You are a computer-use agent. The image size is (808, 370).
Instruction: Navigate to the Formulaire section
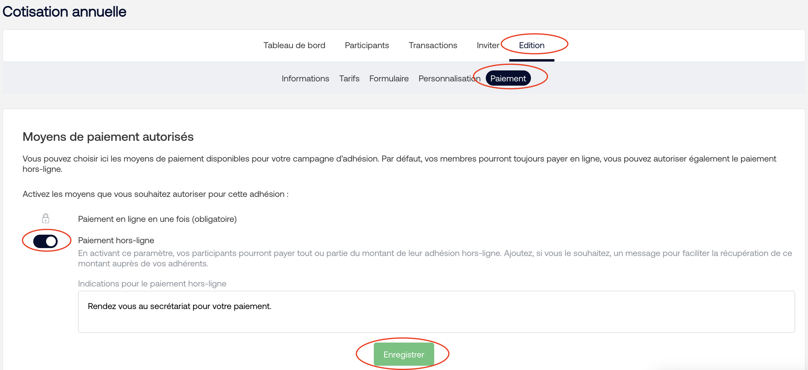coord(390,78)
